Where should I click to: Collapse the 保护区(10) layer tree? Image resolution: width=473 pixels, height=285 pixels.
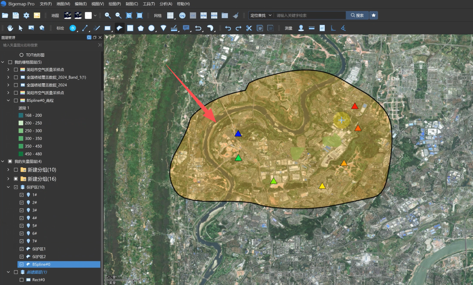[8, 187]
